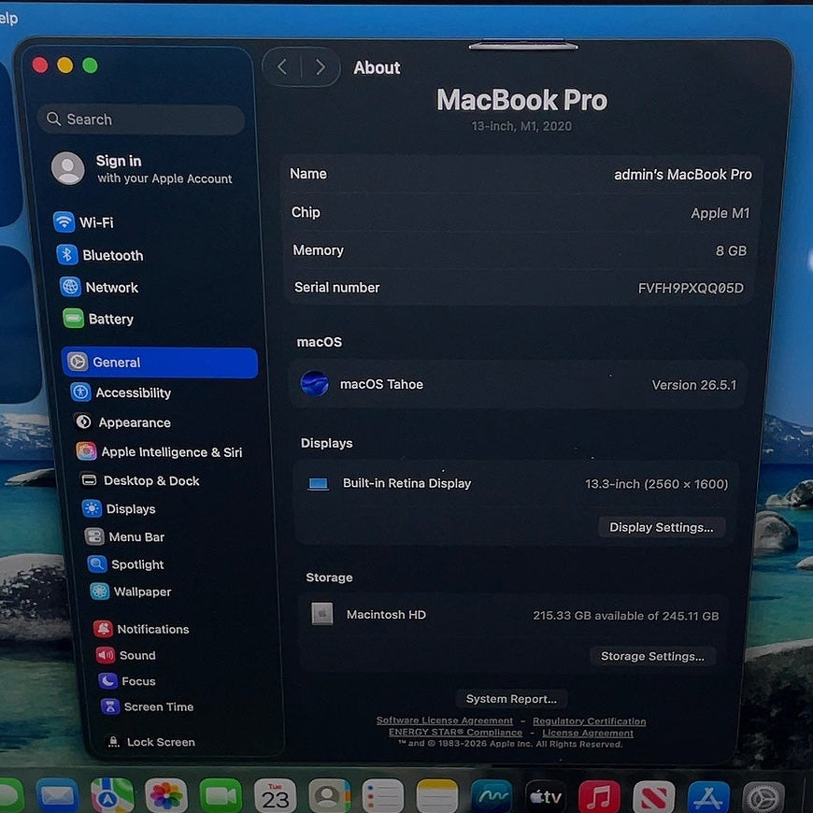Open Notifications settings

[x=141, y=628]
